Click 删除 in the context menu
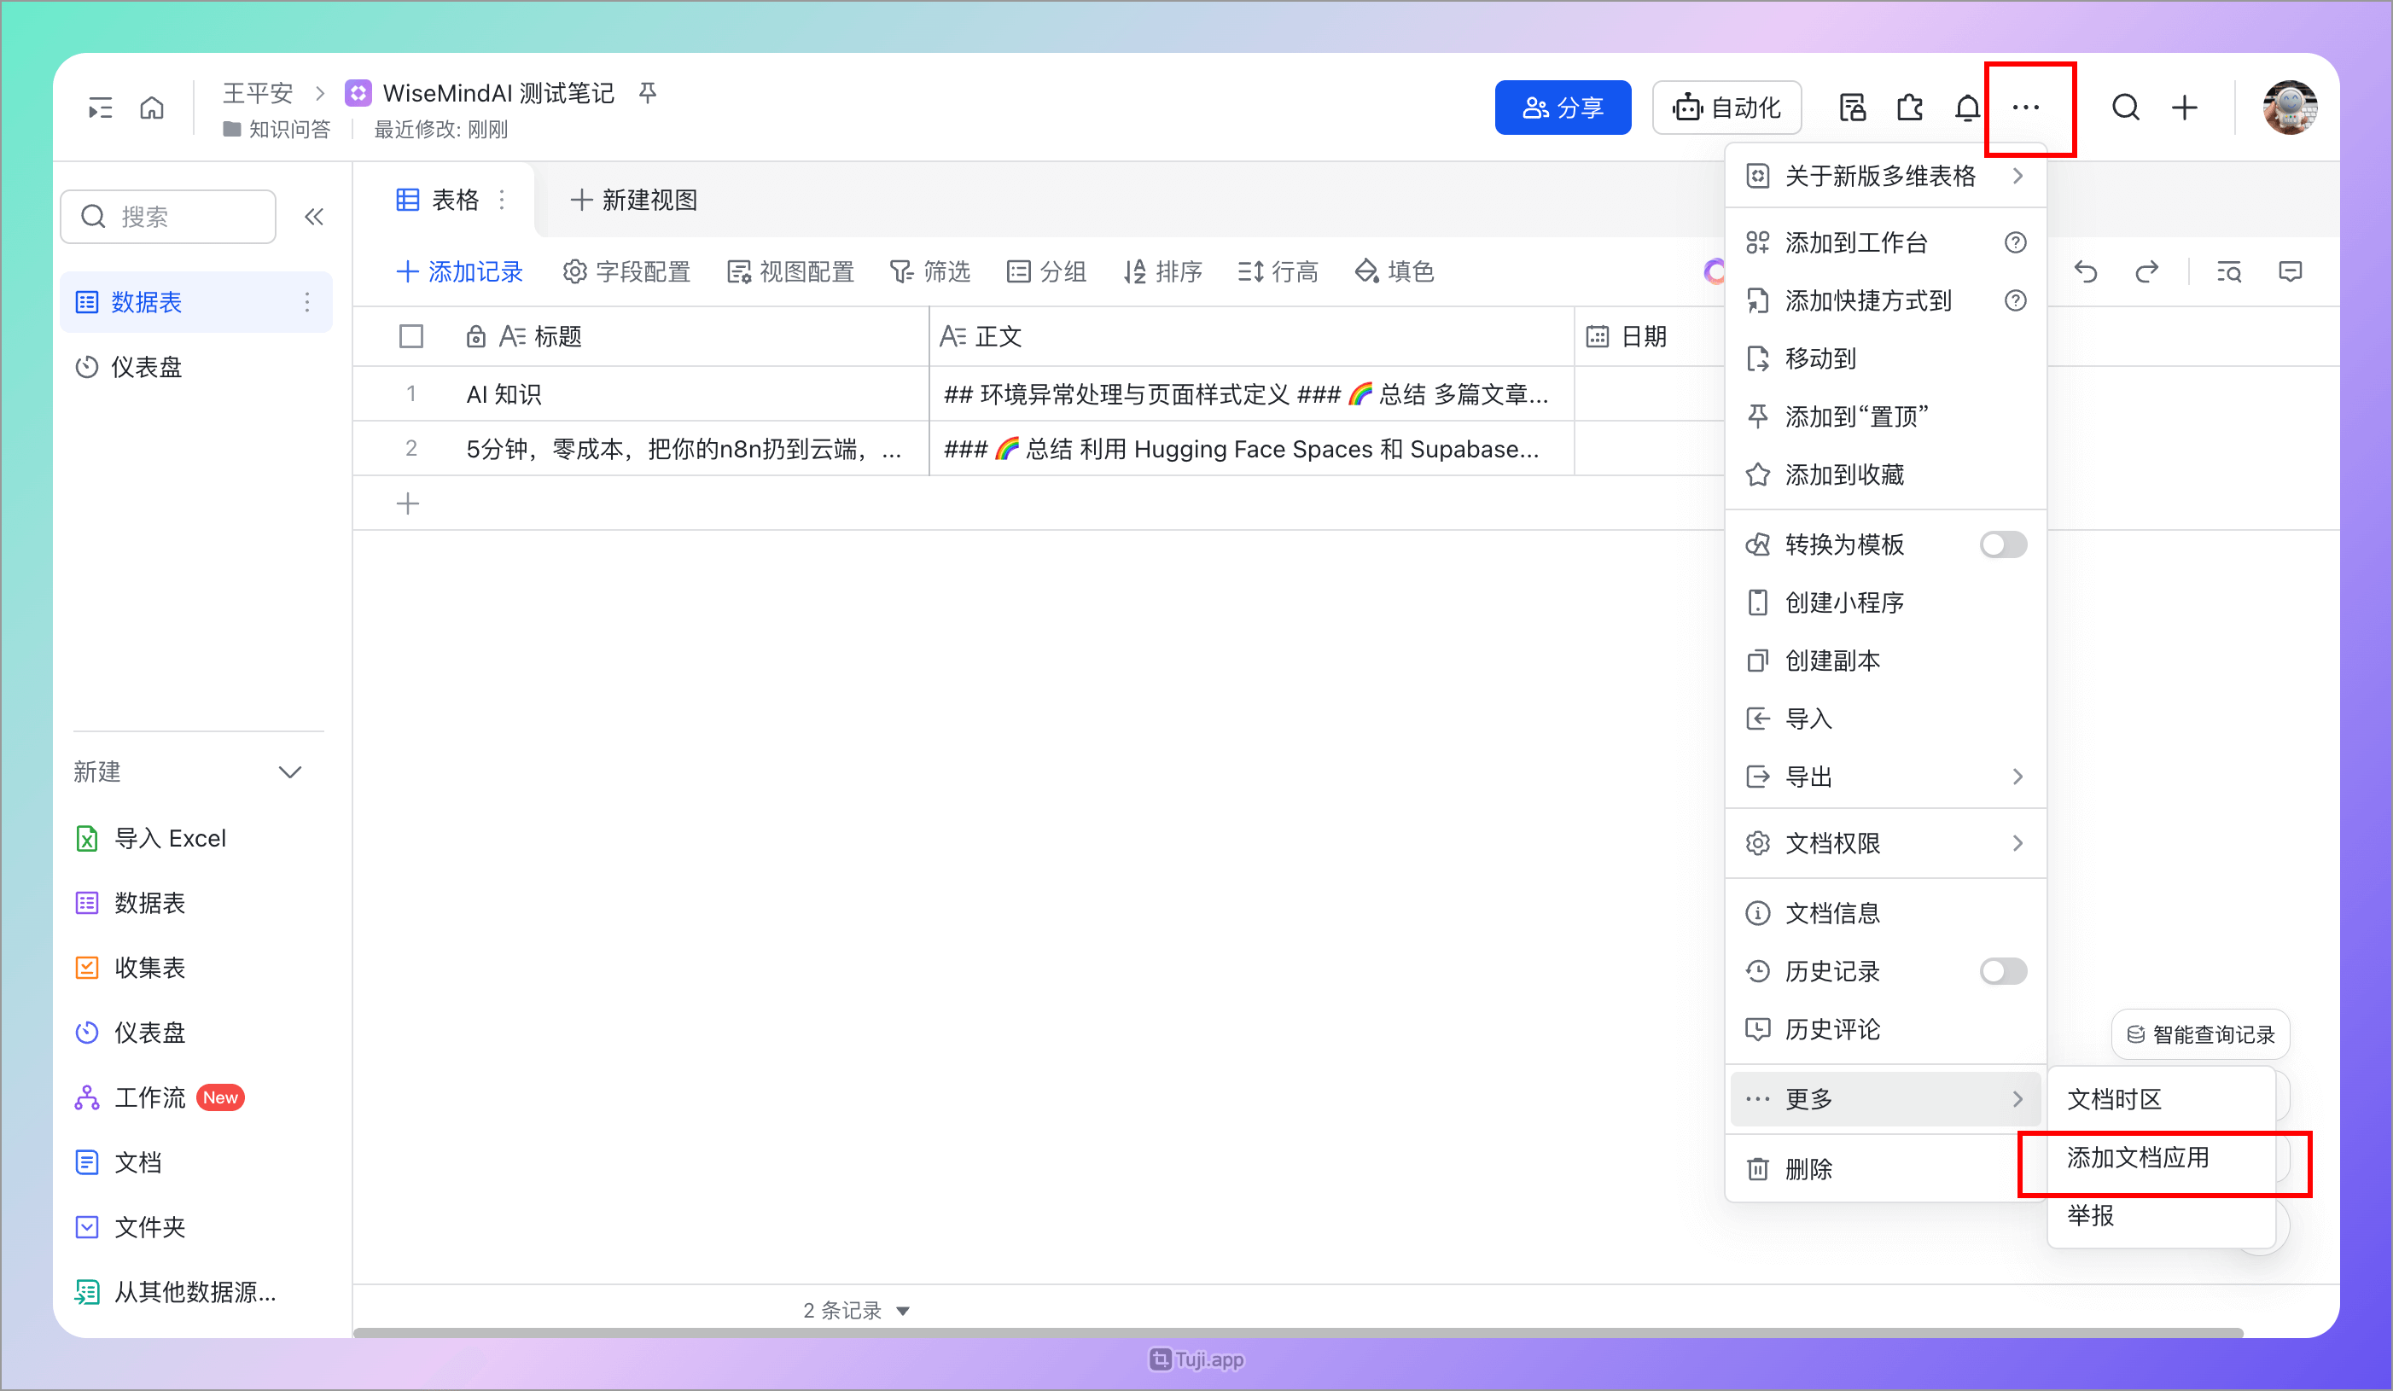The height and width of the screenshot is (1391, 2393). (1810, 1169)
